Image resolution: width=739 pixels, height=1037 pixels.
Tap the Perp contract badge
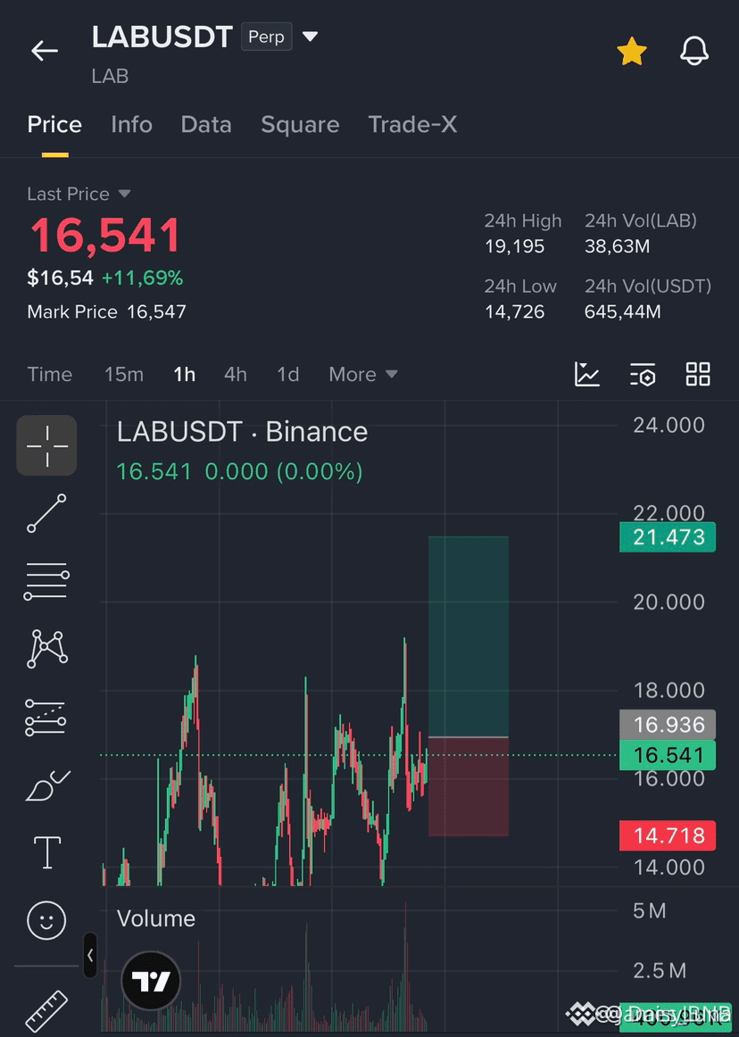click(x=267, y=37)
